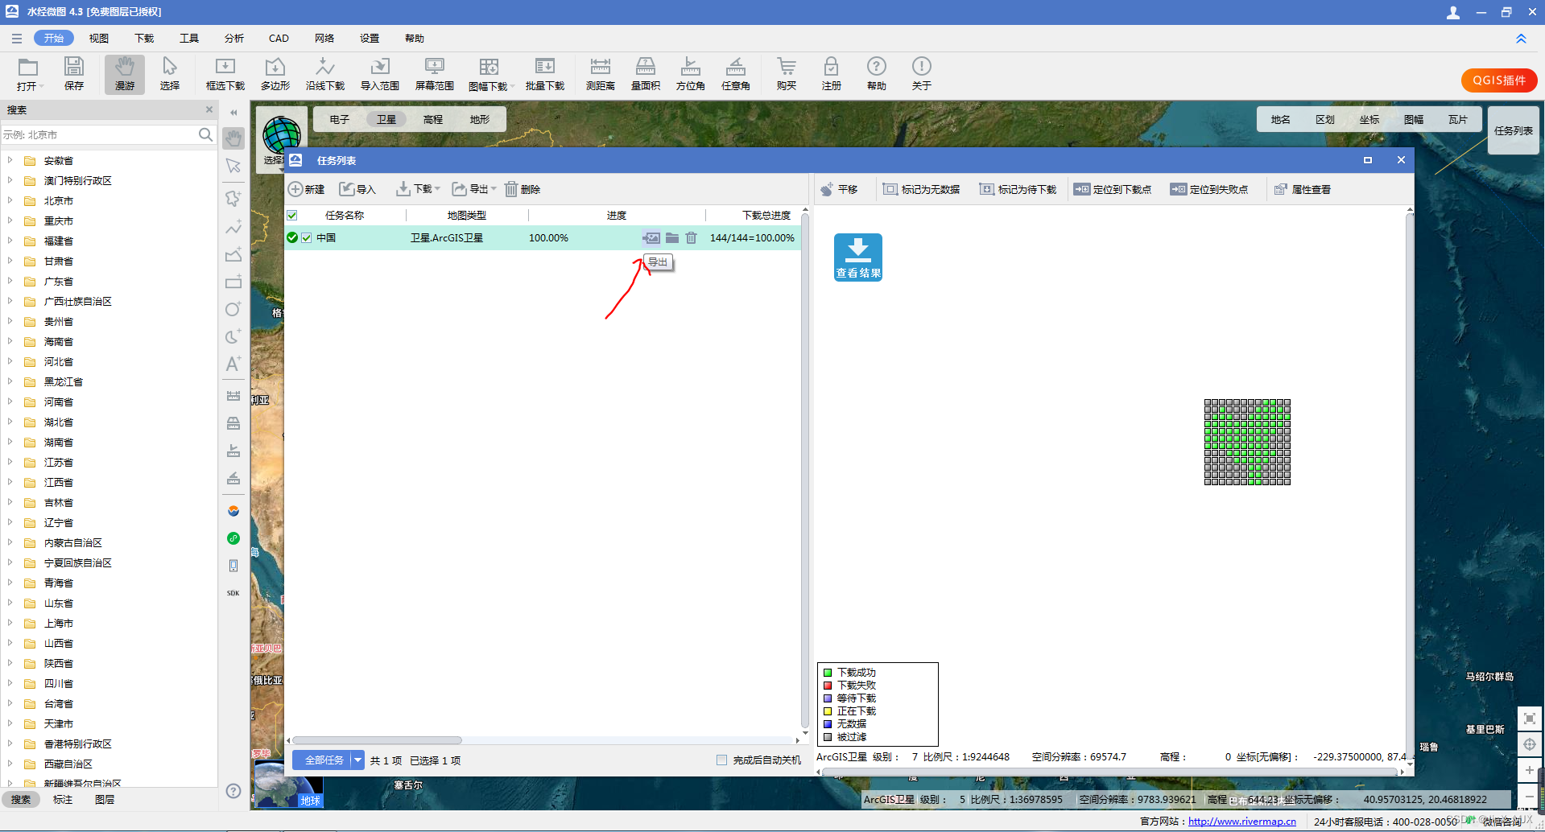The image size is (1545, 832).
Task: Click the 属性查看 button
Action: (1303, 189)
